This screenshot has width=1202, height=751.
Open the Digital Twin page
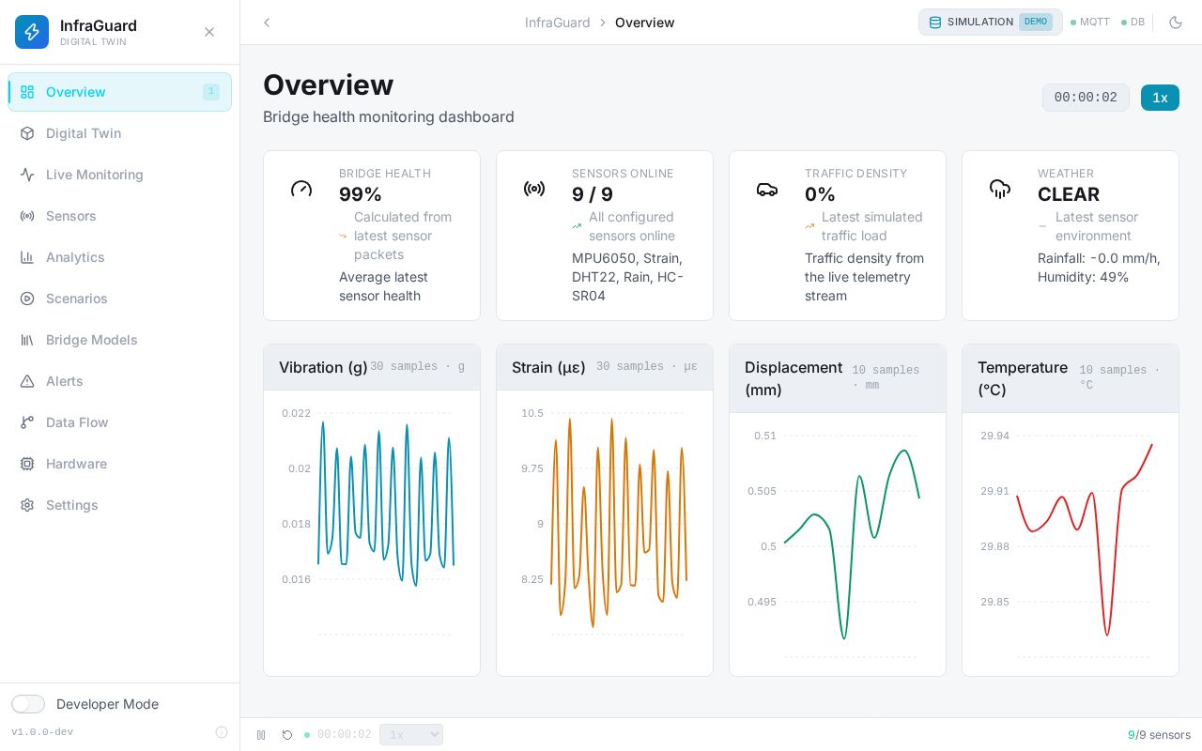point(120,133)
